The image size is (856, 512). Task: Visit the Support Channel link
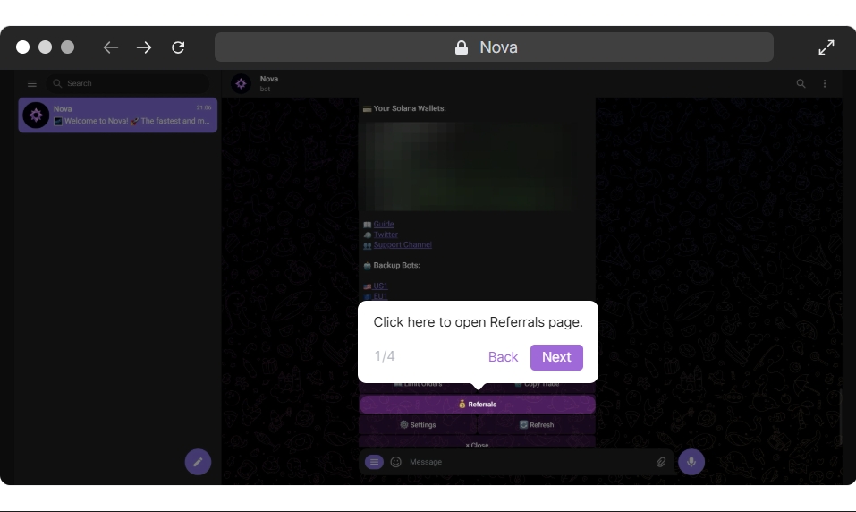[x=403, y=244]
